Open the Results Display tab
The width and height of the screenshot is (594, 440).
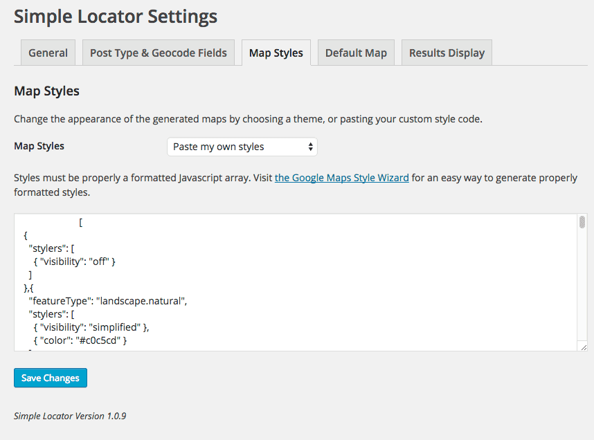(x=447, y=53)
